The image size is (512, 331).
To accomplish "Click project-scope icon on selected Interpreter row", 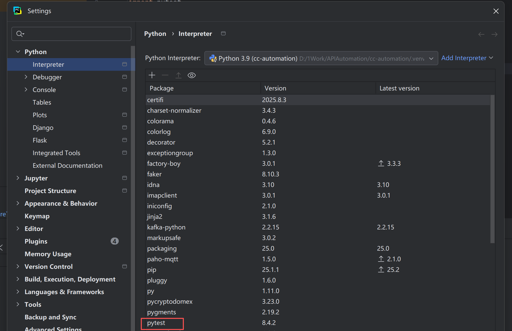I will tap(124, 64).
